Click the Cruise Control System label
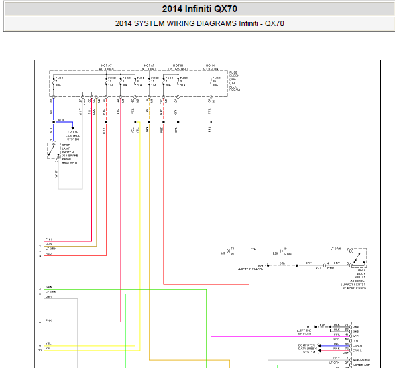 [73, 136]
